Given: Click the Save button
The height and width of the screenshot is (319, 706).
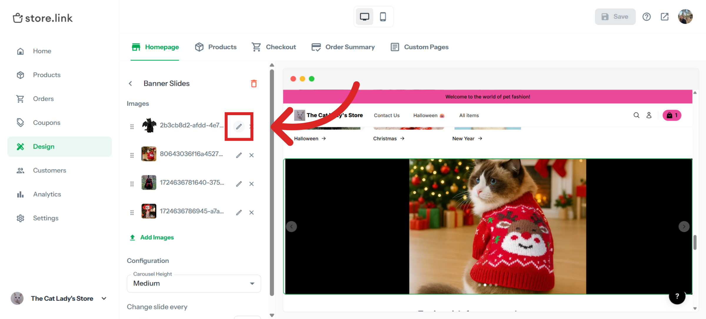Looking at the screenshot, I should pyautogui.click(x=615, y=17).
